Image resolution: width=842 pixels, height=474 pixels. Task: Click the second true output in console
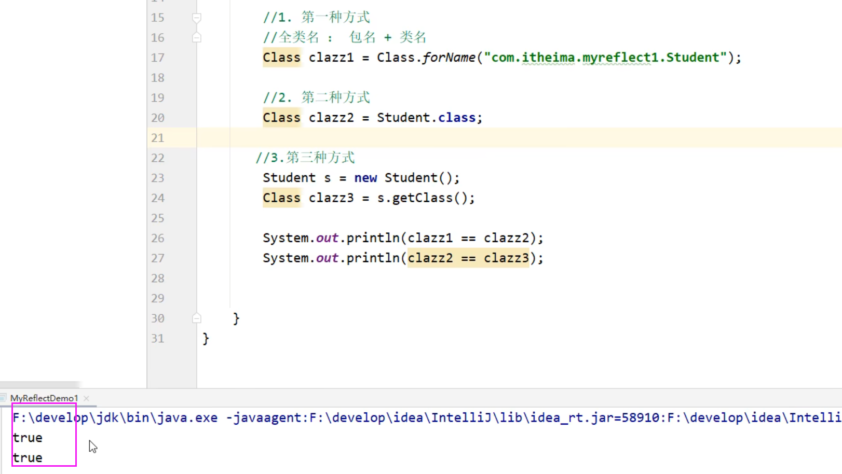(28, 458)
